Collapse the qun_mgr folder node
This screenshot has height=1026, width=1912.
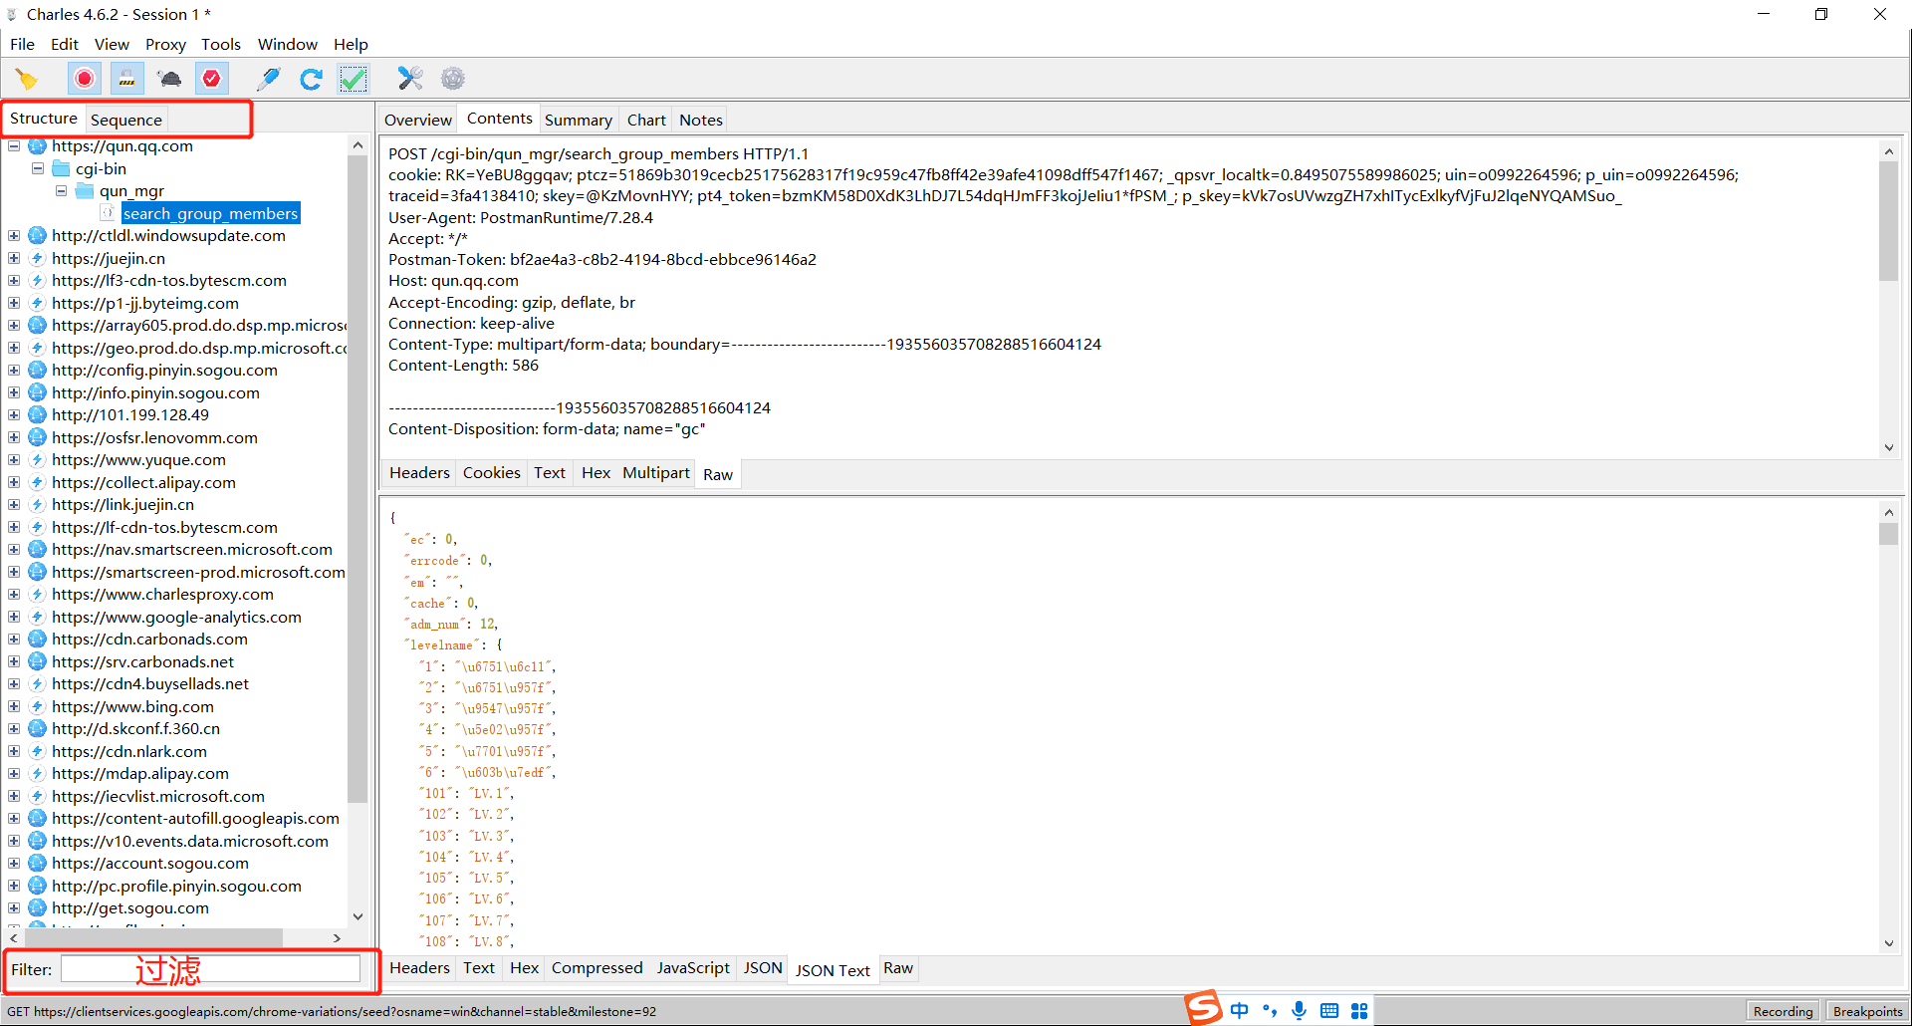click(x=62, y=191)
